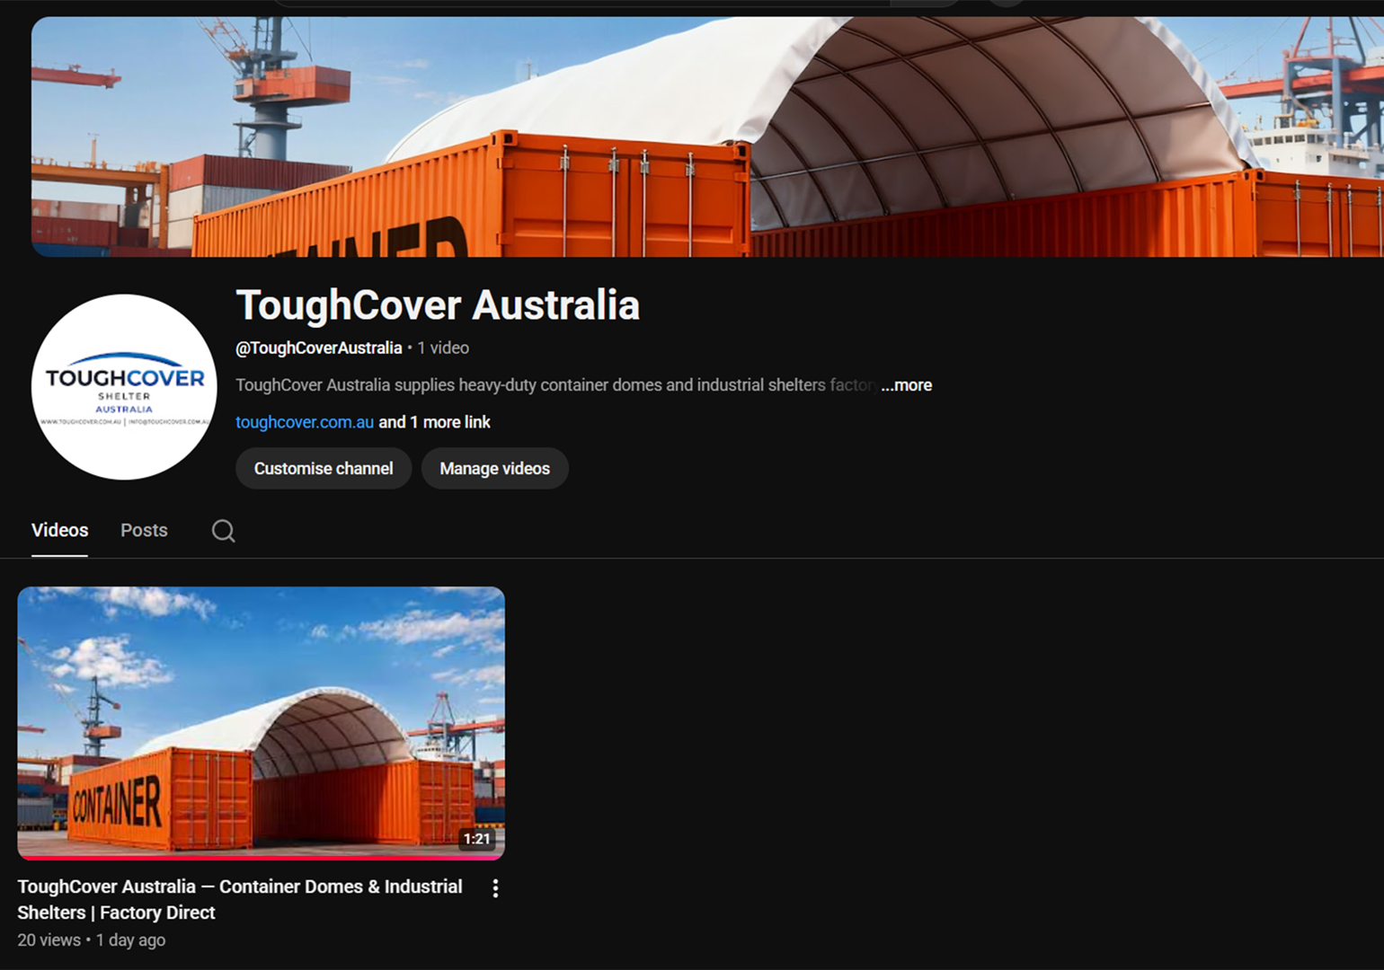Click 'and 1 more link' text
Image resolution: width=1384 pixels, height=970 pixels.
pyautogui.click(x=435, y=422)
